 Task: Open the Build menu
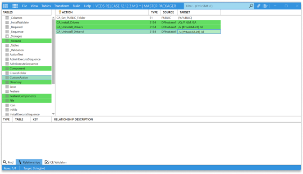point(77,6)
